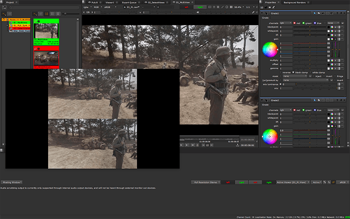Click the Grade1 node pencil icon in Properties toolbar
350x219 pixels.
pyautogui.click(x=273, y=7)
